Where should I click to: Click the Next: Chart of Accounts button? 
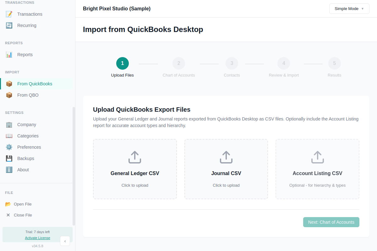click(x=331, y=222)
